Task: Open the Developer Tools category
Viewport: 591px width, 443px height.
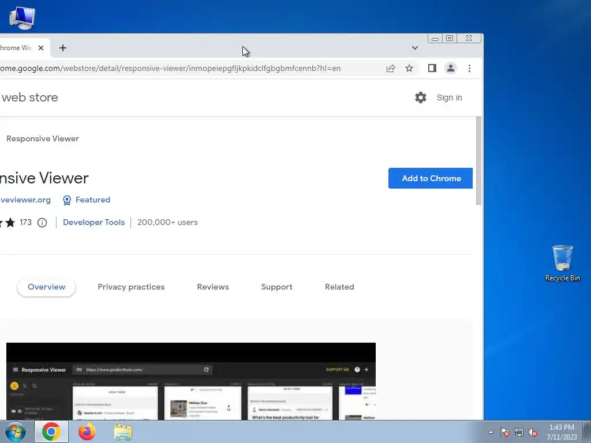Action: click(x=94, y=222)
